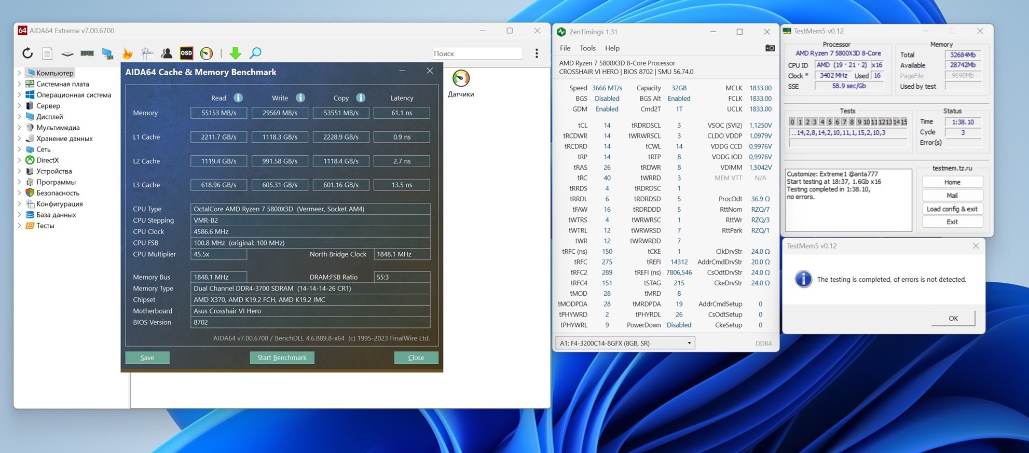Click the user silhouette toolbar icon
Image resolution: width=1029 pixels, height=453 pixels.
click(x=167, y=53)
